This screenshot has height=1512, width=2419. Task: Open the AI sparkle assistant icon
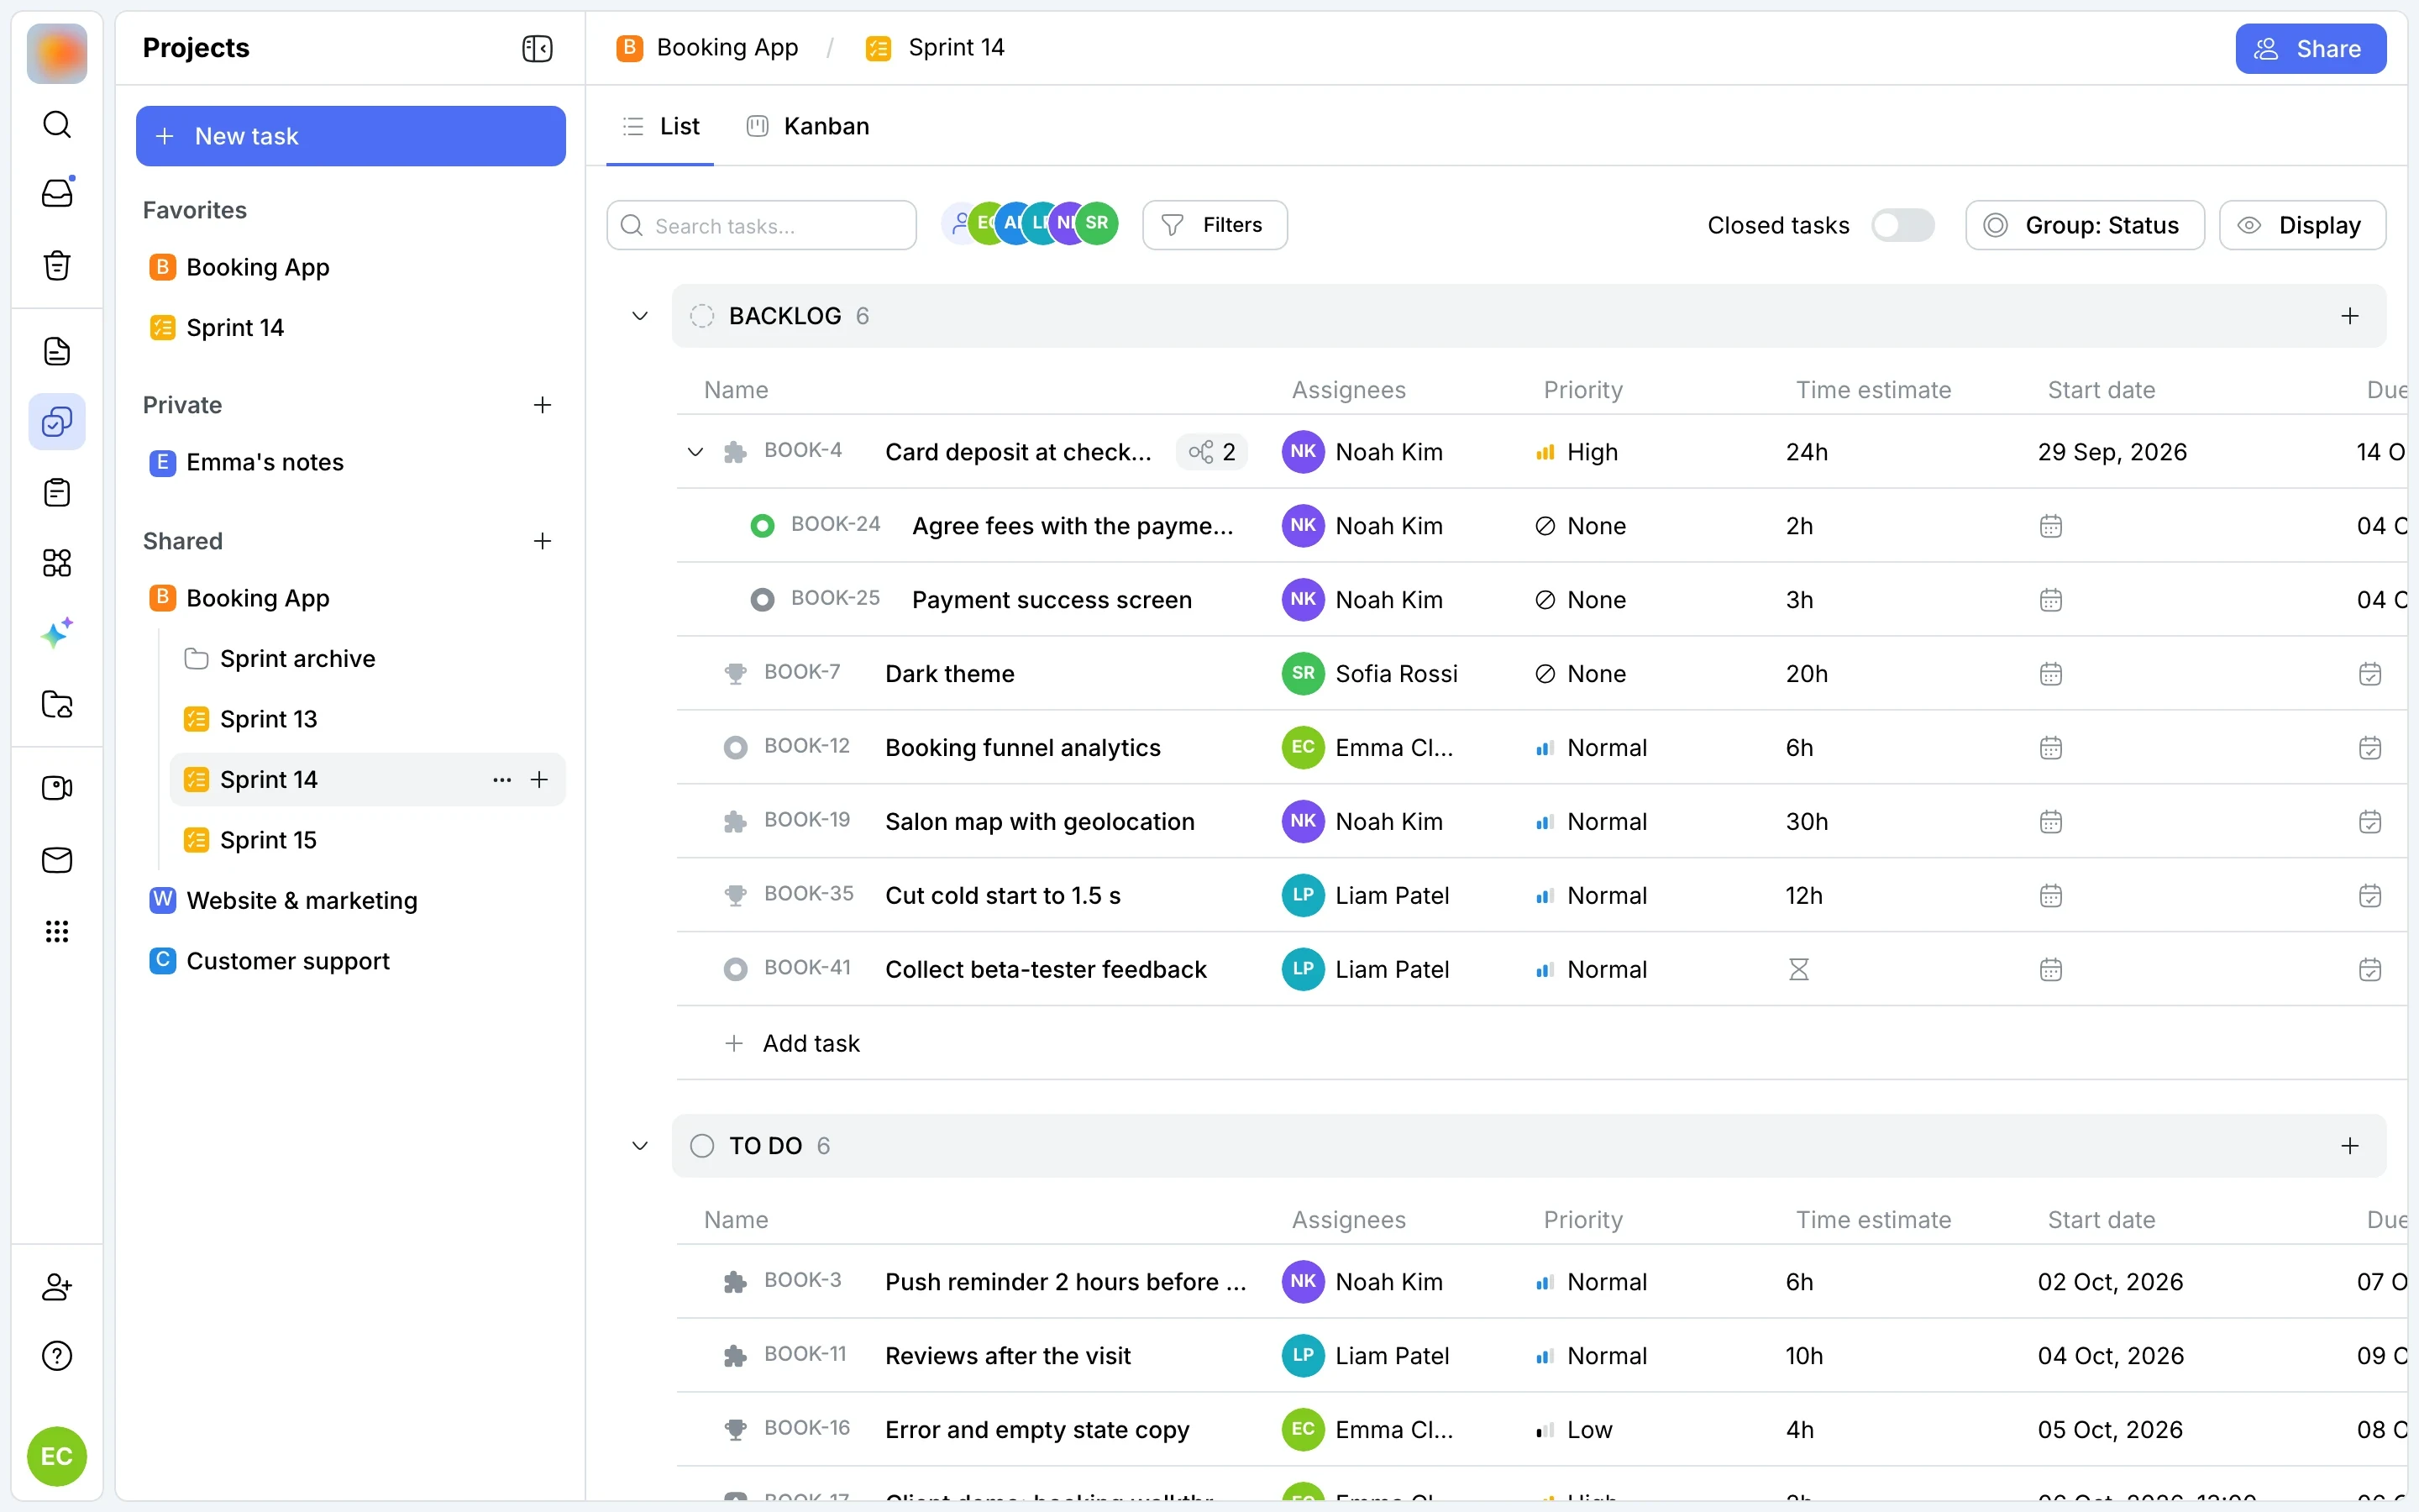click(x=57, y=633)
